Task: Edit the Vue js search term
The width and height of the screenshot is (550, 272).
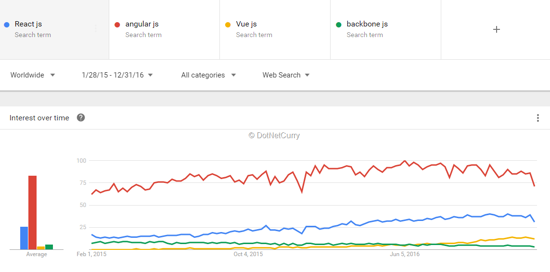Action: click(x=246, y=24)
